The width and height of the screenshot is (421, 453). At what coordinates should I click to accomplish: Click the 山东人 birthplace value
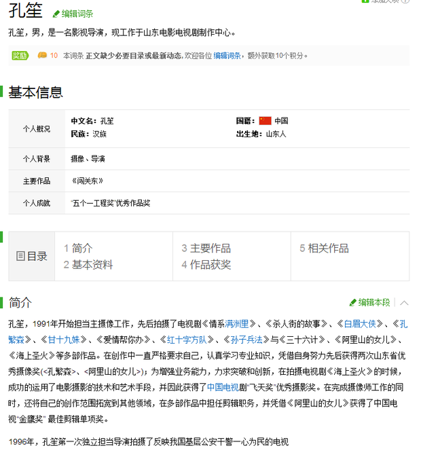(x=276, y=134)
